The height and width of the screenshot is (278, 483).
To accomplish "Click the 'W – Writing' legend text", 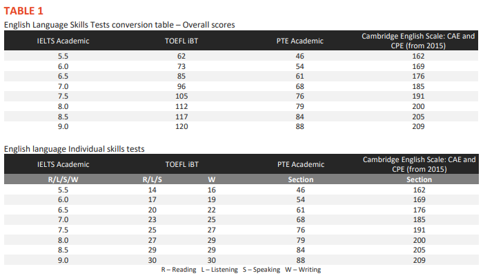I will pos(303,270).
